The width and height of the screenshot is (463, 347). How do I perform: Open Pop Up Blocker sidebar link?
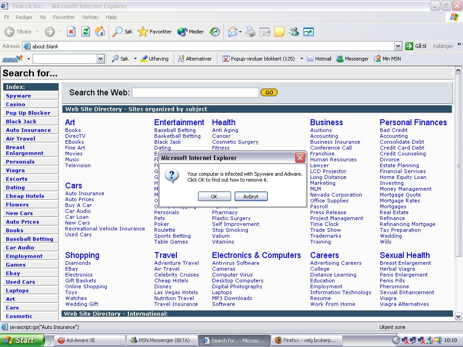(x=28, y=113)
